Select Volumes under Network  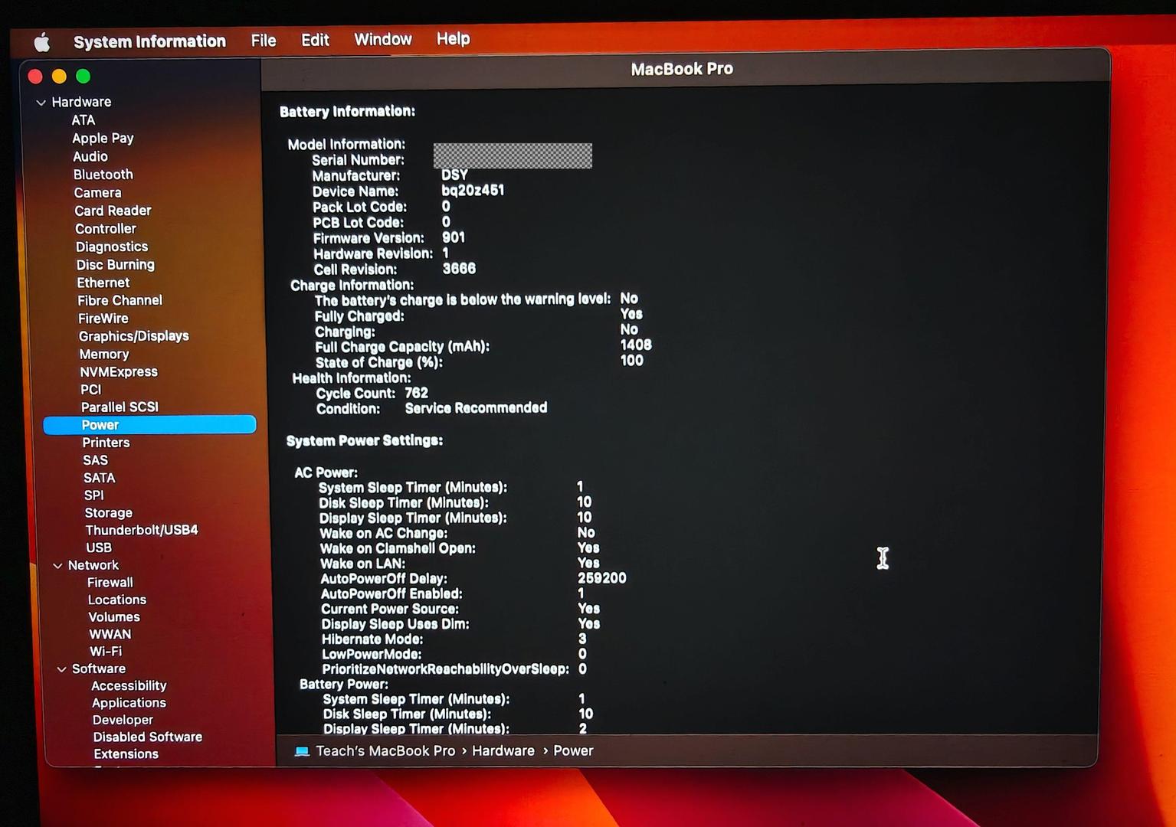(x=114, y=617)
